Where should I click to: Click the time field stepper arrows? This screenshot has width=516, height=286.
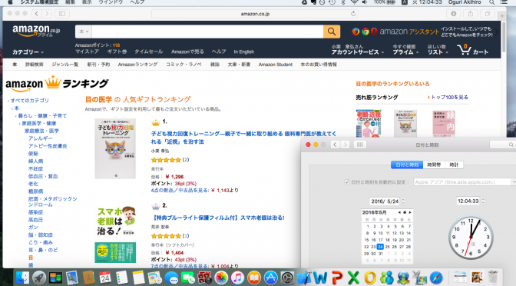(483, 201)
